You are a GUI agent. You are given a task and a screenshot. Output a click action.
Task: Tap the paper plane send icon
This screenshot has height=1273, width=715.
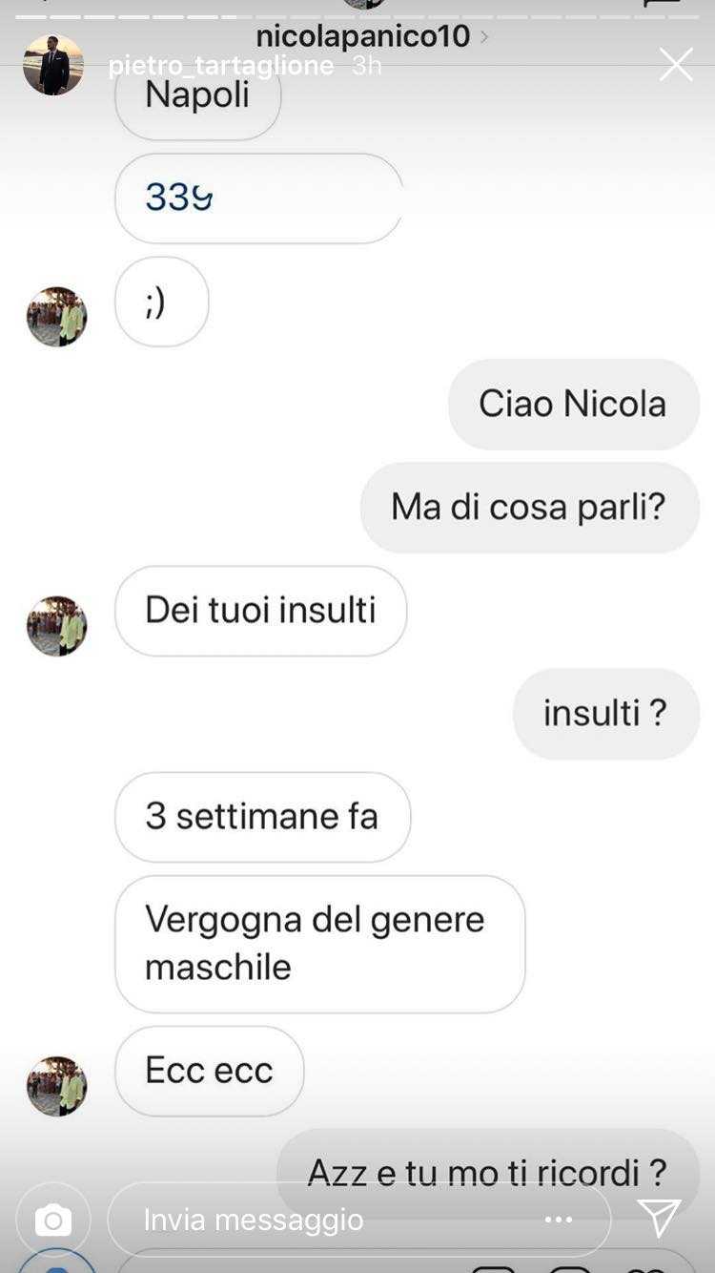click(659, 1219)
